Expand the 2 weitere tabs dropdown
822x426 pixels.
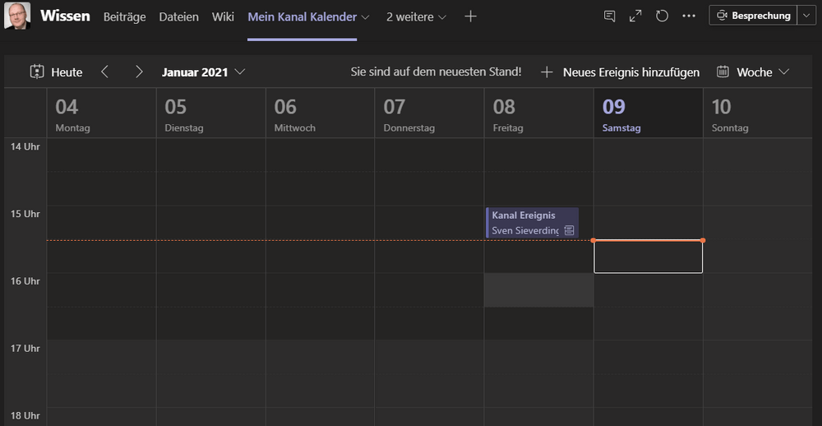pyautogui.click(x=416, y=16)
